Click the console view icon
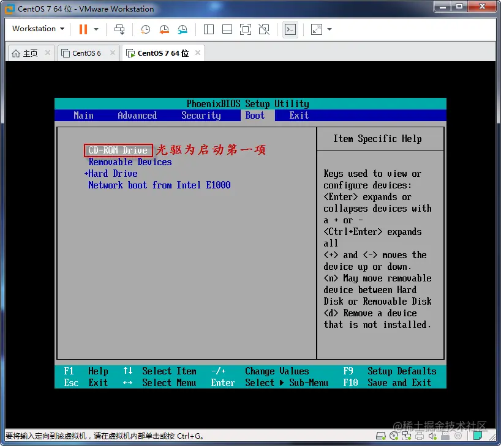 (x=290, y=30)
